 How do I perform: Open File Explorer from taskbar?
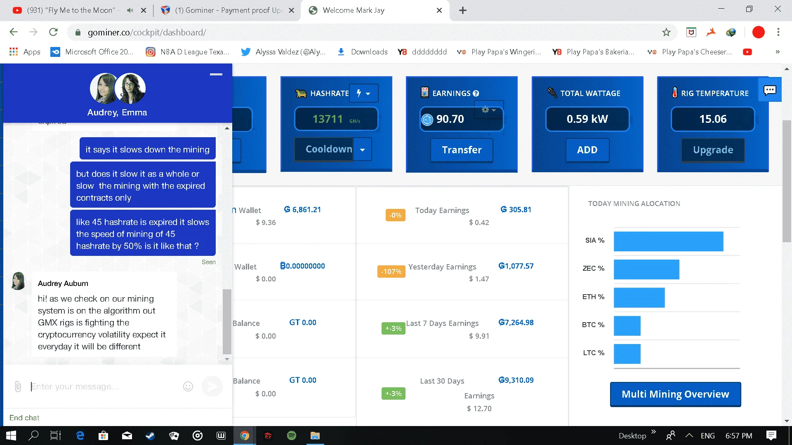click(315, 436)
